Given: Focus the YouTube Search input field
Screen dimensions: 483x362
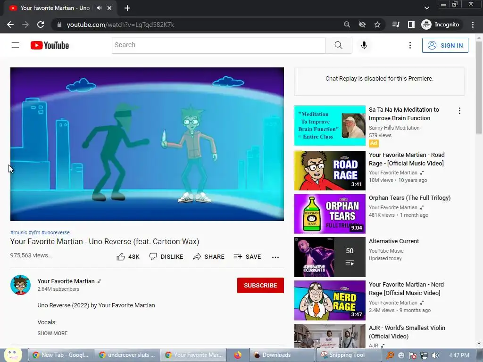Looking at the screenshot, I should point(218,45).
